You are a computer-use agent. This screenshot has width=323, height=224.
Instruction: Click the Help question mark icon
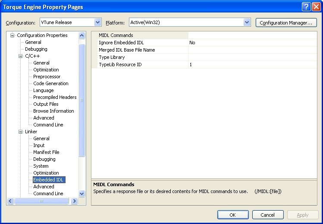pos(306,7)
